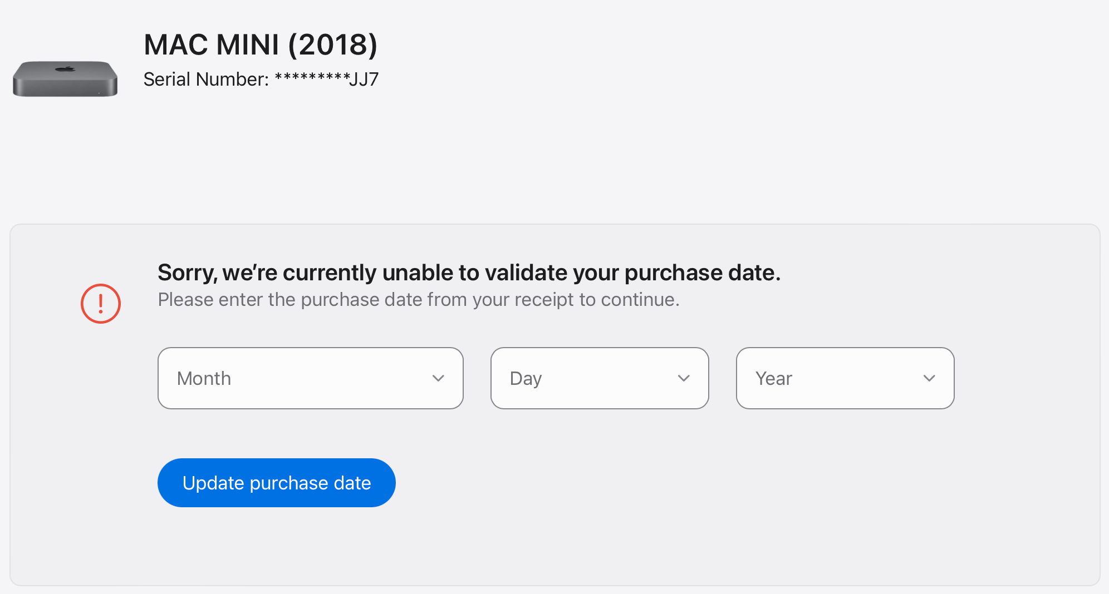Screen dimensions: 1109x594
Task: Click the word 'receipt' in the instructions
Action: click(544, 300)
